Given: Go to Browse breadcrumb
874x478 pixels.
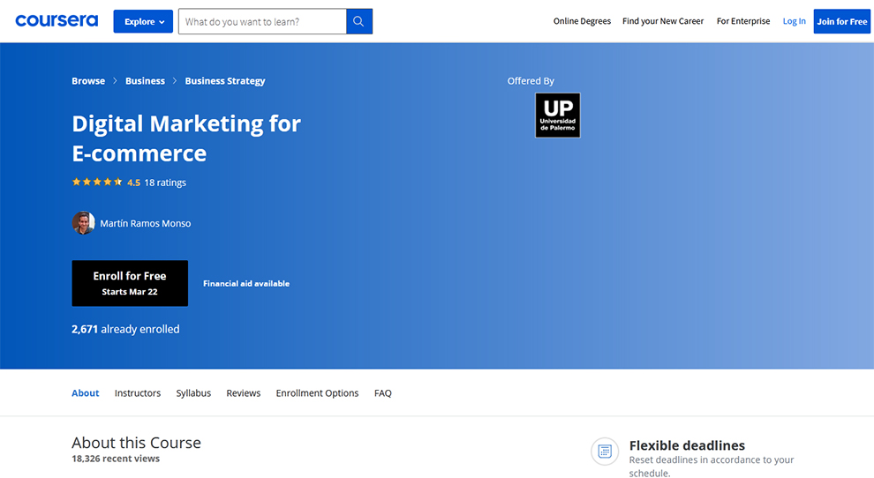Looking at the screenshot, I should point(88,81).
